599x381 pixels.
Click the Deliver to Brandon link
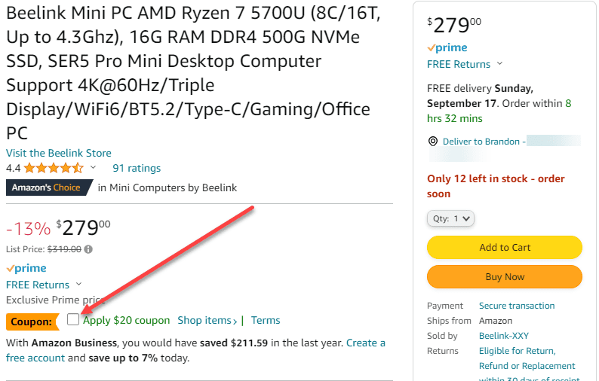pos(480,142)
